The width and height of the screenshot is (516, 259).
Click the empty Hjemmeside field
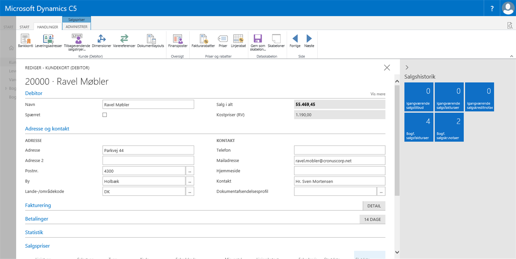point(340,171)
